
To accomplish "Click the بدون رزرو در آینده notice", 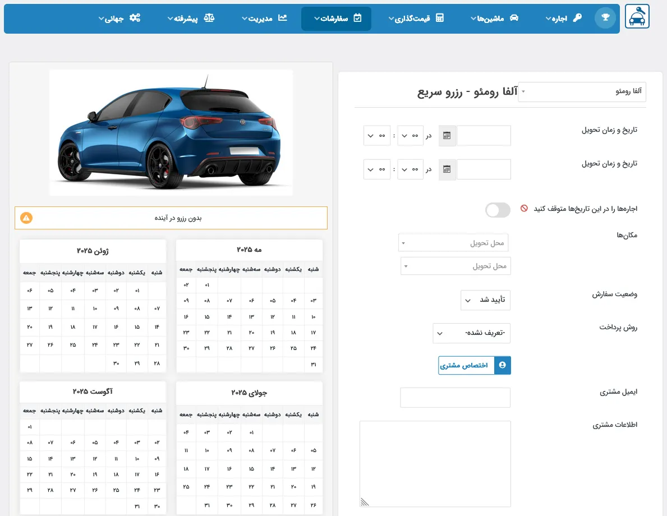I will [x=171, y=218].
